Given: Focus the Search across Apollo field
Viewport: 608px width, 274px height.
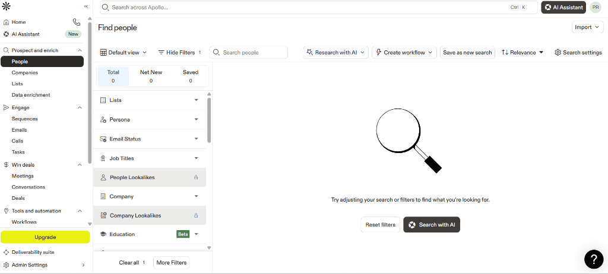Looking at the screenshot, I should click(318, 7).
